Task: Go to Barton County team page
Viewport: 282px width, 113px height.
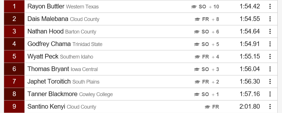Action: pyautogui.click(x=81, y=32)
